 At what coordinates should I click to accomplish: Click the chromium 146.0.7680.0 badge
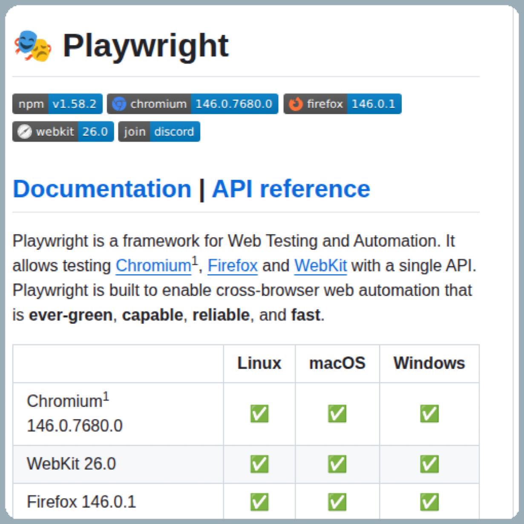(x=193, y=104)
